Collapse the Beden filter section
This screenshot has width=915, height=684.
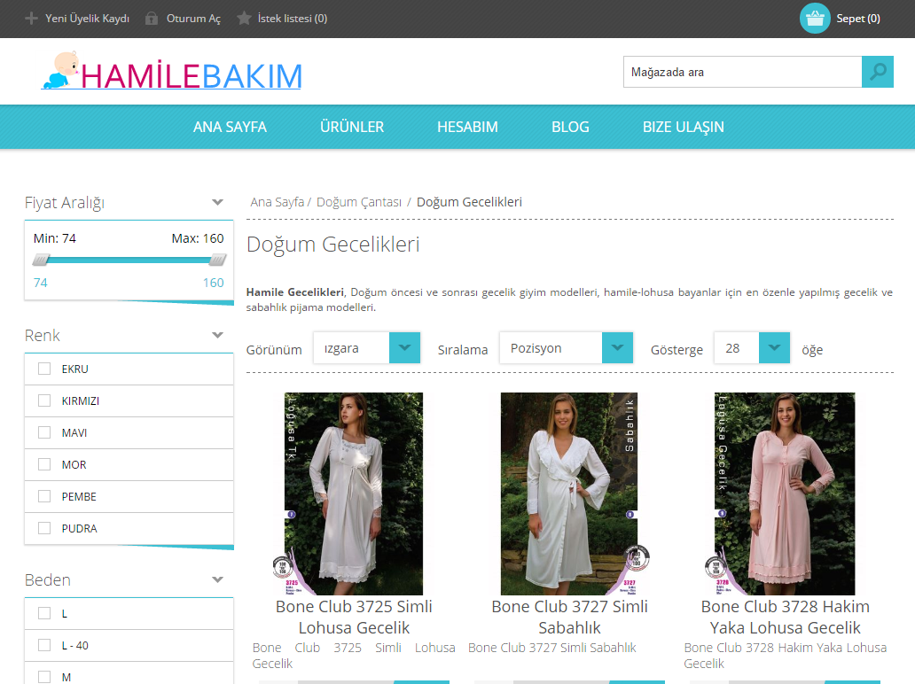point(217,579)
